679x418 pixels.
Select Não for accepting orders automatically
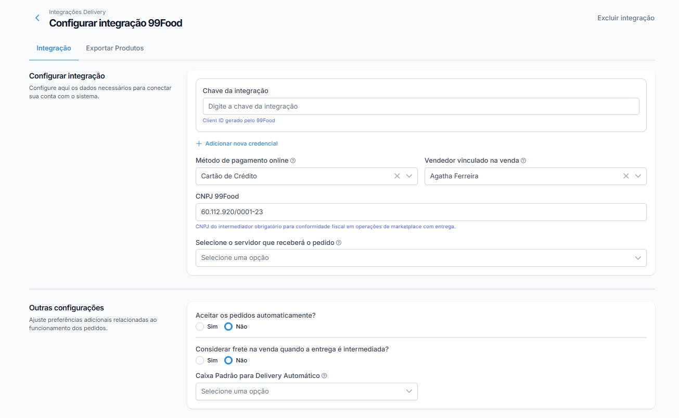228,327
